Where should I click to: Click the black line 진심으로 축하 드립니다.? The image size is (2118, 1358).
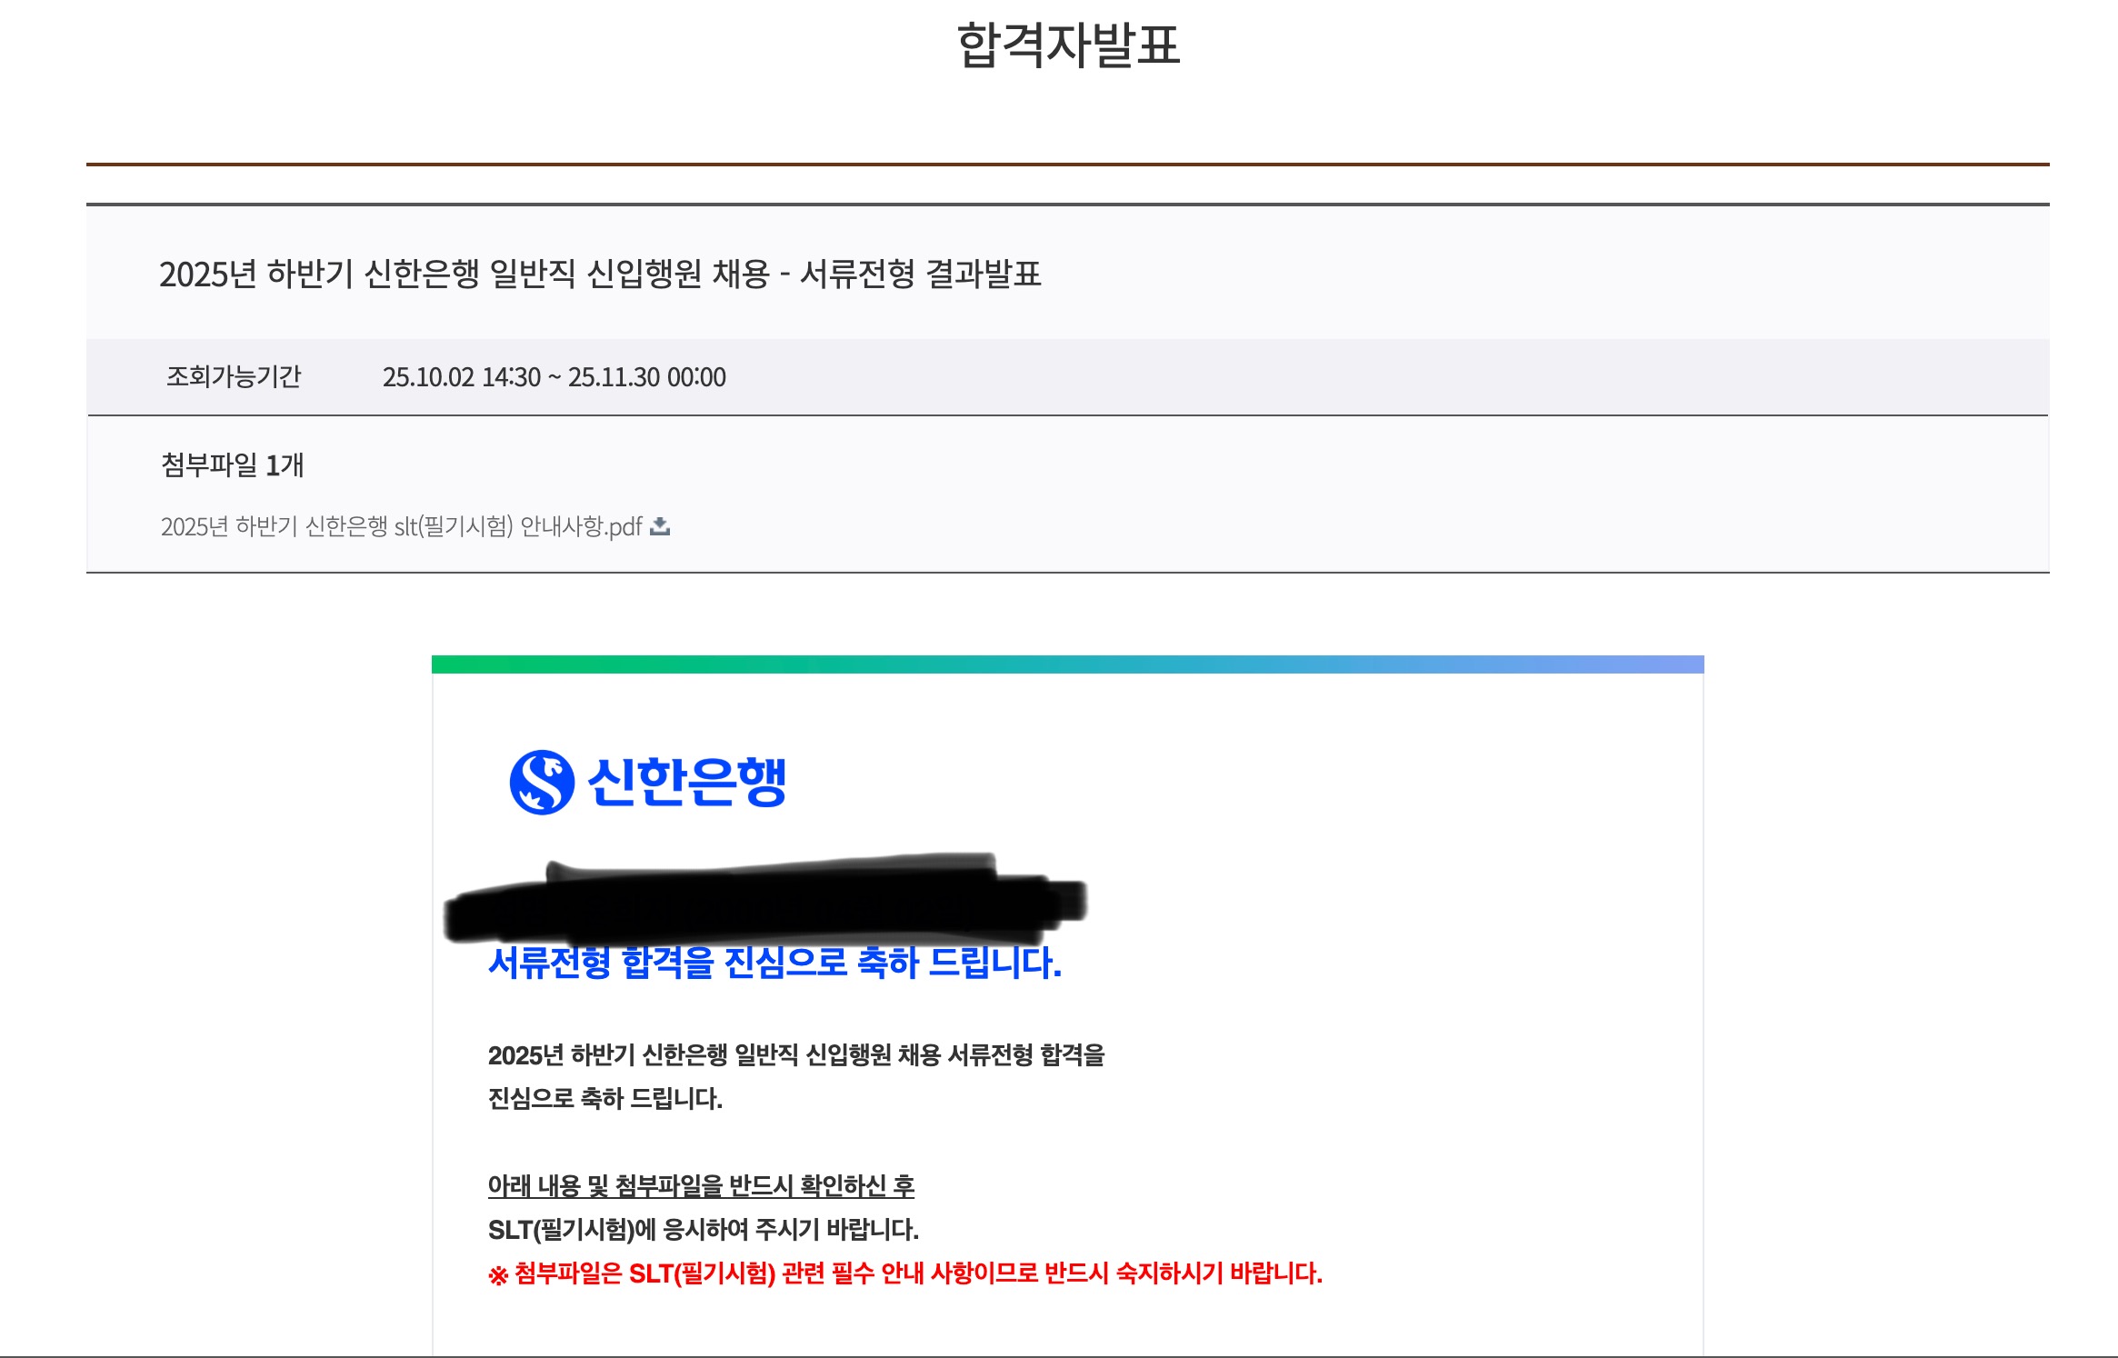(604, 1098)
